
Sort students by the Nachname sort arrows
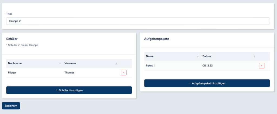[x=60, y=63]
